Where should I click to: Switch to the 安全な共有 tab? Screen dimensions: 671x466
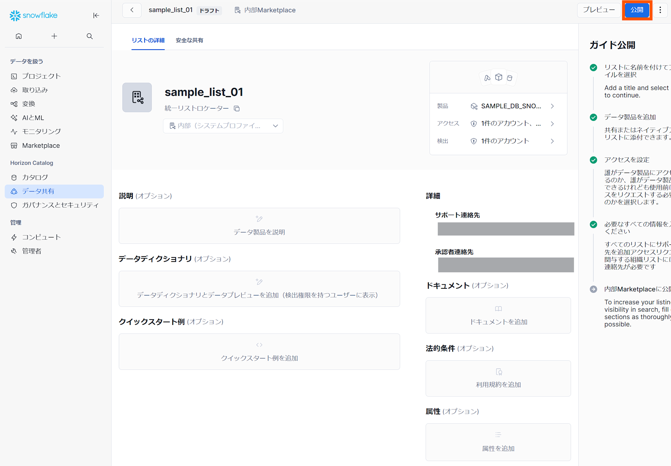(189, 40)
